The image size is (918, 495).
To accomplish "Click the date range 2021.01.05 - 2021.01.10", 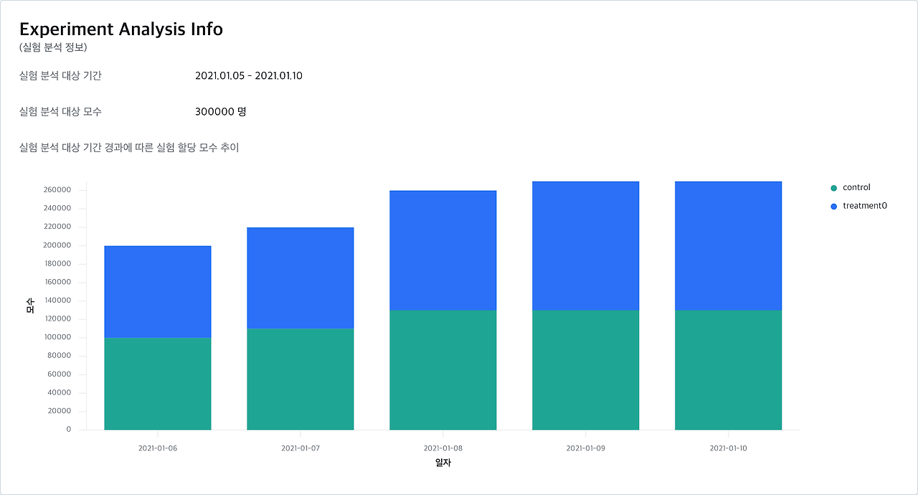I will click(x=249, y=75).
